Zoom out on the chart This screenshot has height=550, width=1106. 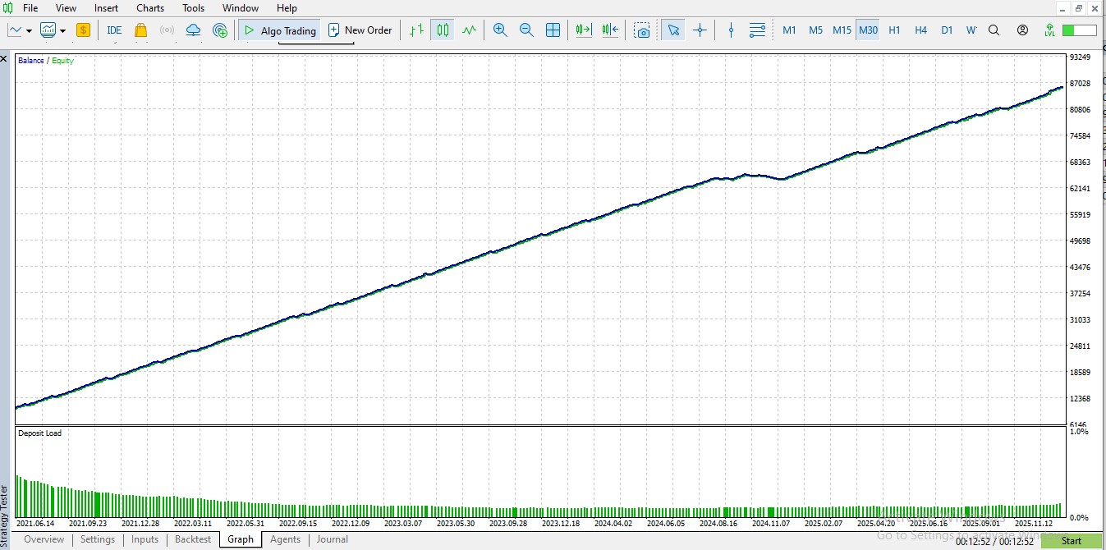[526, 30]
